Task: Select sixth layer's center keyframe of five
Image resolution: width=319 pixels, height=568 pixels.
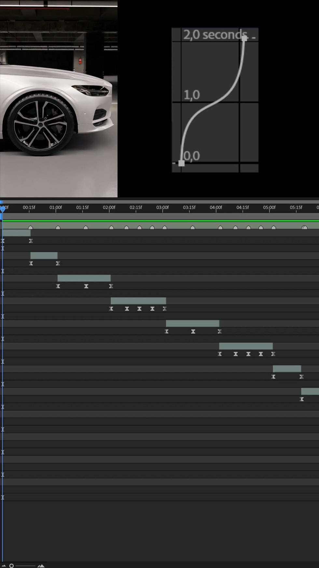Action: (x=248, y=354)
